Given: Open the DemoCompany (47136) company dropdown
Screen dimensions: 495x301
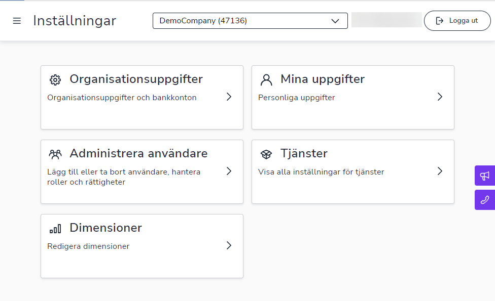Looking at the screenshot, I should [250, 21].
